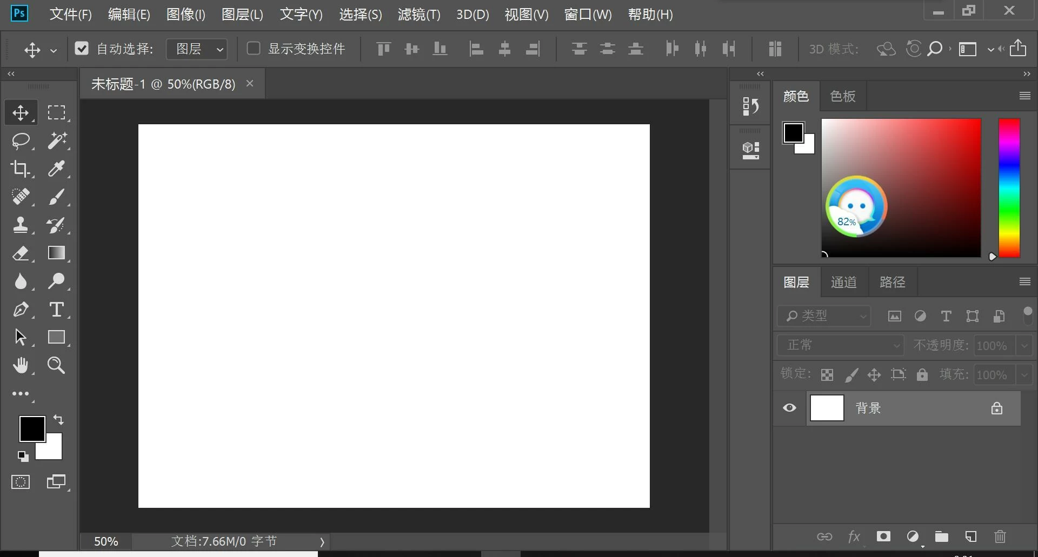Open the 正常 blend mode dropdown
The width and height of the screenshot is (1038, 557).
[841, 345]
